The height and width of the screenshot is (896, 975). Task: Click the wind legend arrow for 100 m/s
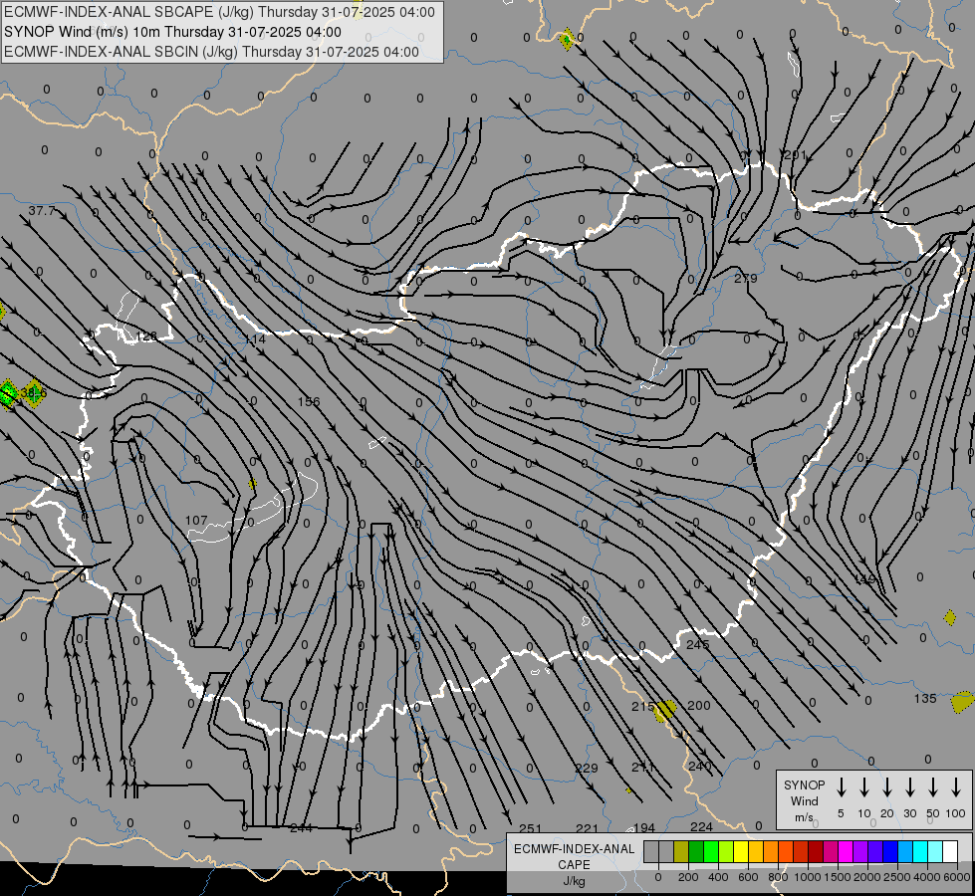pyautogui.click(x=956, y=787)
